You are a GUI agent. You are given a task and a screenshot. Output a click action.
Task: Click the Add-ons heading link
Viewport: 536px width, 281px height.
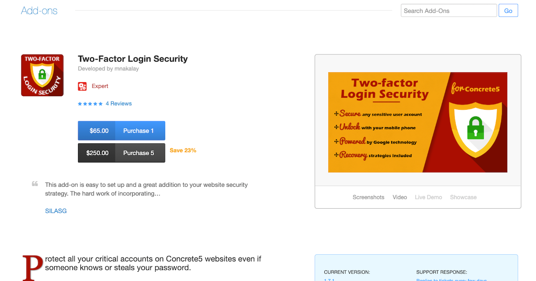click(39, 11)
